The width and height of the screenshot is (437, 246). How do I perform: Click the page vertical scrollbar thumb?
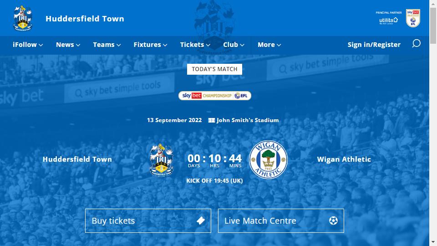(x=433, y=26)
